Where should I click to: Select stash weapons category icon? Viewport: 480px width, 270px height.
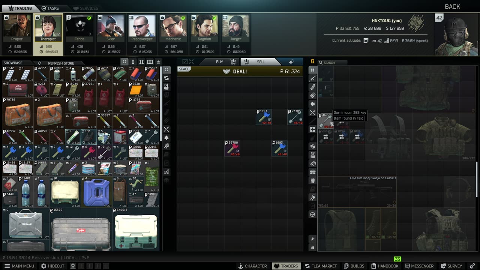tap(313, 78)
